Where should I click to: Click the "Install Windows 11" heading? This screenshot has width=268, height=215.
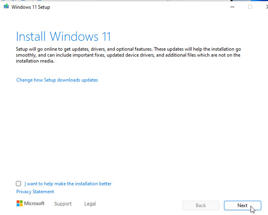coord(63,36)
